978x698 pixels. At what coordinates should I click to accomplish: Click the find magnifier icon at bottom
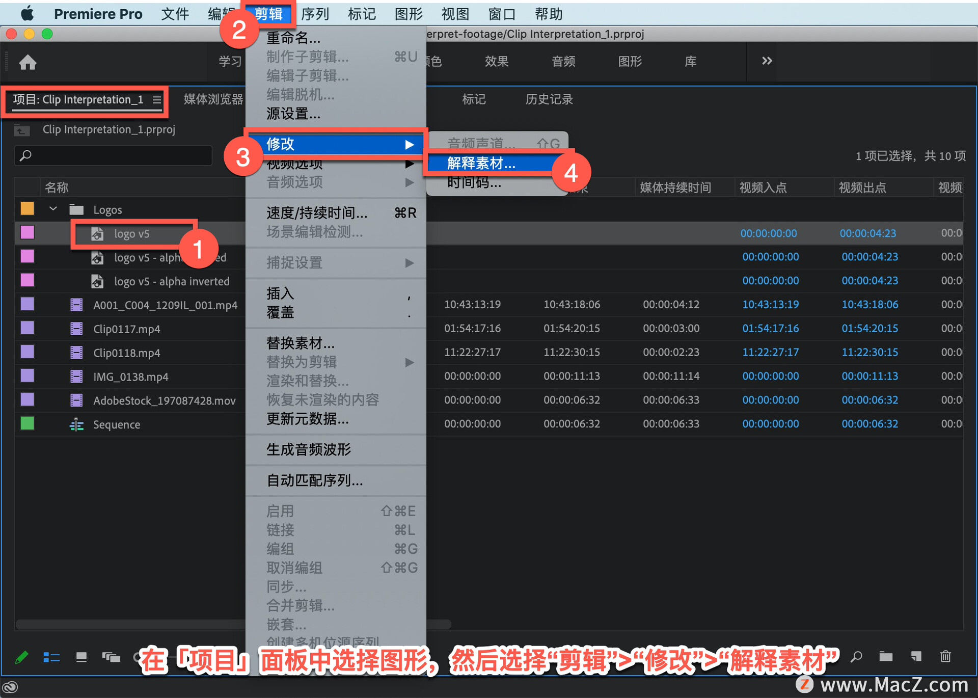(856, 656)
